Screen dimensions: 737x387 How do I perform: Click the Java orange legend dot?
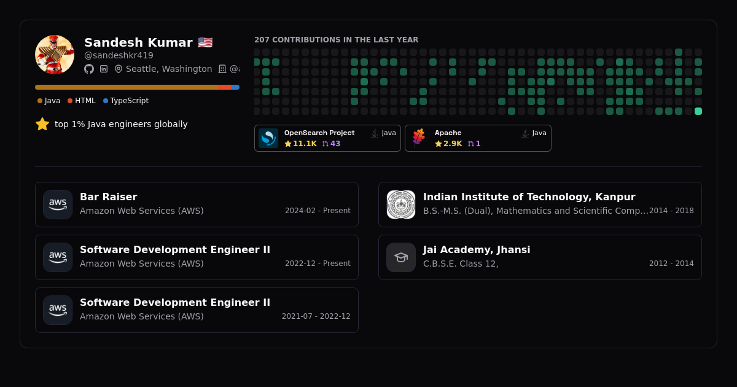click(40, 101)
